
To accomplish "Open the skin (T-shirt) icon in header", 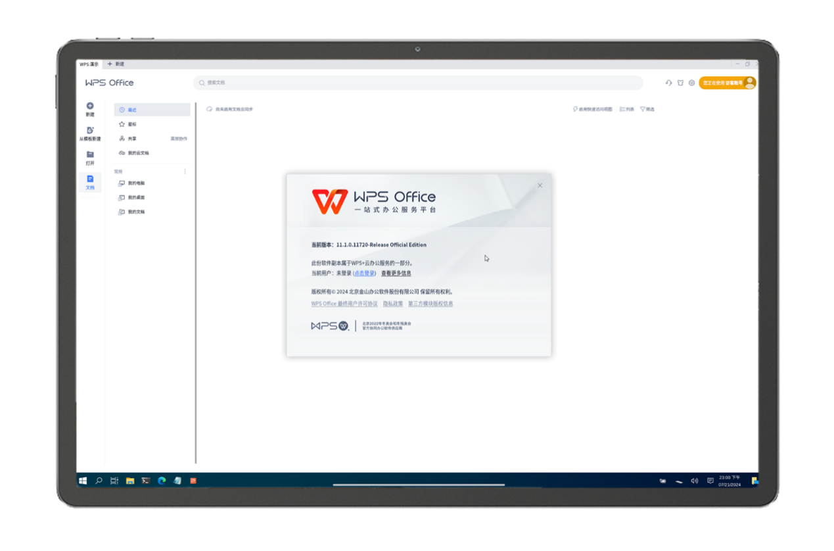I will pyautogui.click(x=680, y=83).
